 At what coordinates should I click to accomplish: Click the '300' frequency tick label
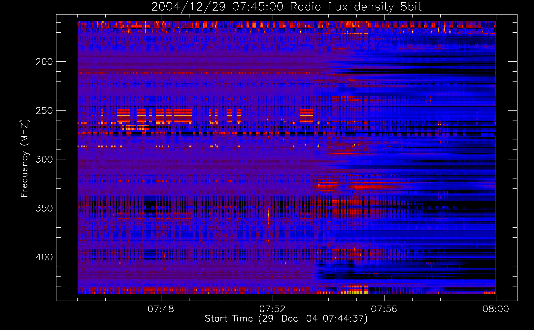click(44, 159)
